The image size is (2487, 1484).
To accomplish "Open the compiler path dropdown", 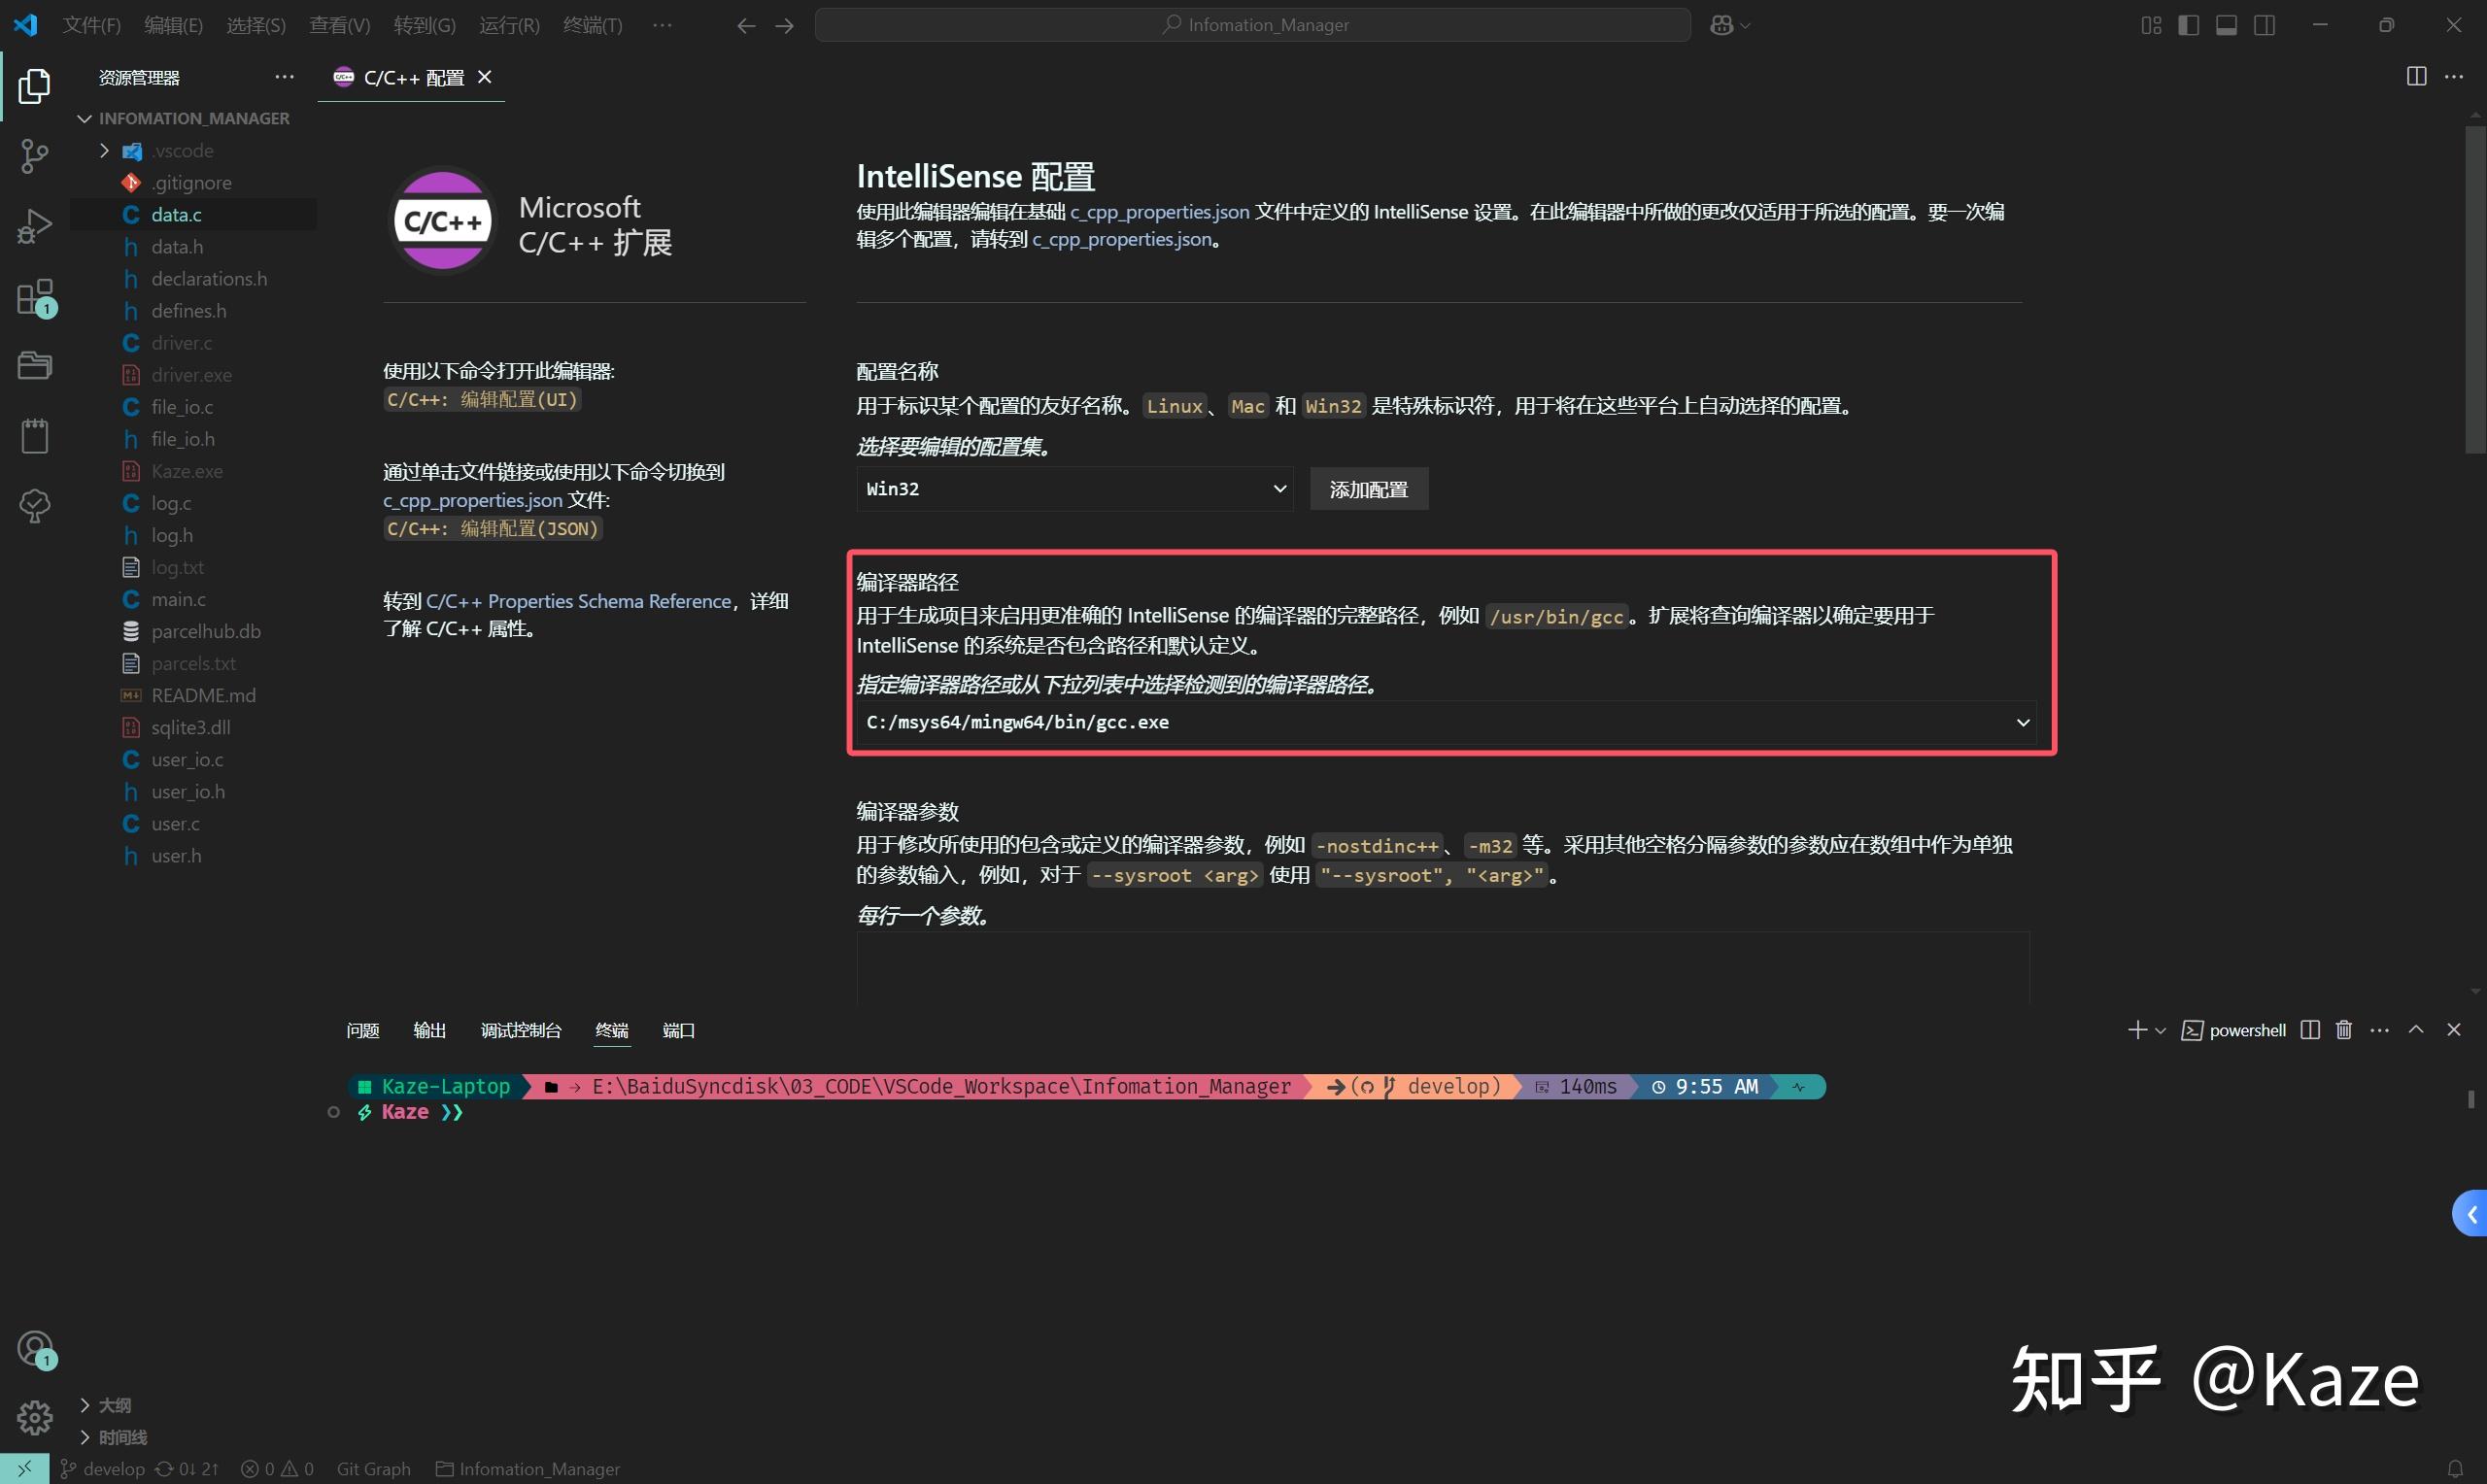I will (1446, 722).
